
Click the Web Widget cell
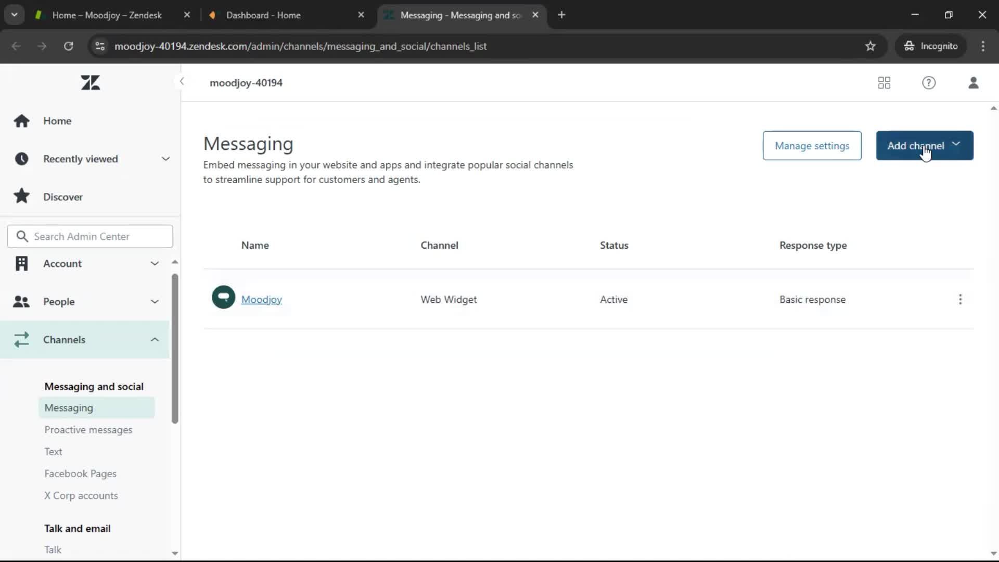449,299
